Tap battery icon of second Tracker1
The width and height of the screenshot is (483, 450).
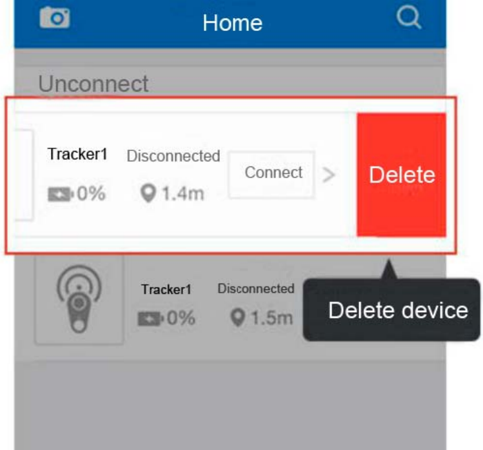pyautogui.click(x=150, y=318)
